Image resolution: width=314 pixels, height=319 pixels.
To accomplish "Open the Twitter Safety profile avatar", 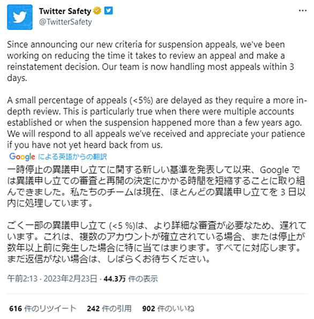I will tap(20, 17).
